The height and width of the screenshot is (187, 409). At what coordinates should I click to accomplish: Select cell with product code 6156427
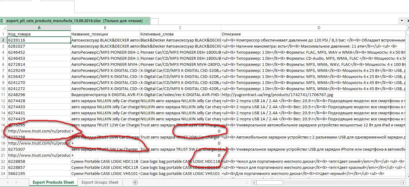(39, 76)
